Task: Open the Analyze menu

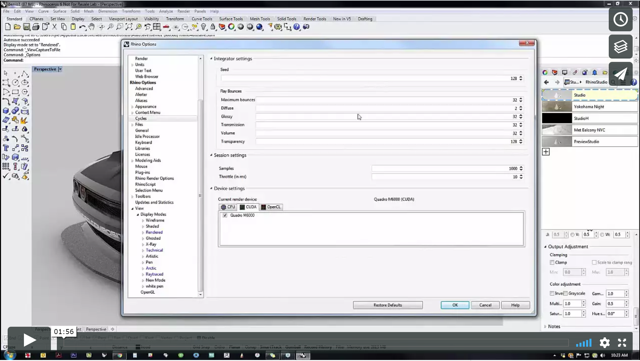Action: [166, 11]
